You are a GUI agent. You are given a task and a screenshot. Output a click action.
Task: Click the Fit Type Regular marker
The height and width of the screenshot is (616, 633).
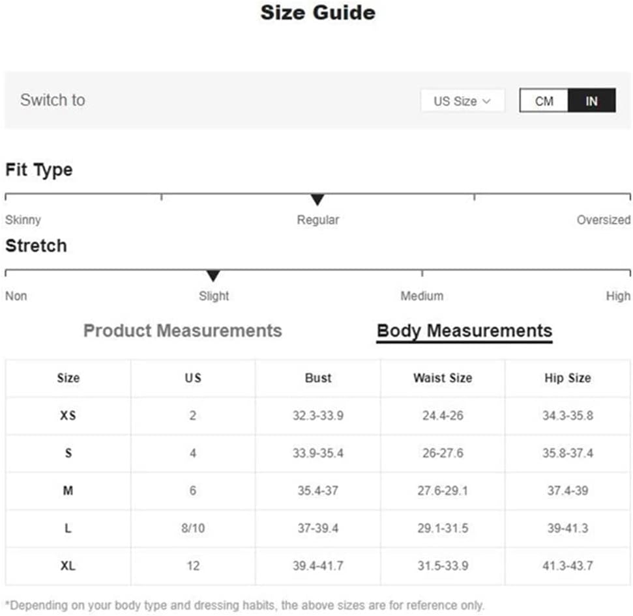(x=317, y=199)
